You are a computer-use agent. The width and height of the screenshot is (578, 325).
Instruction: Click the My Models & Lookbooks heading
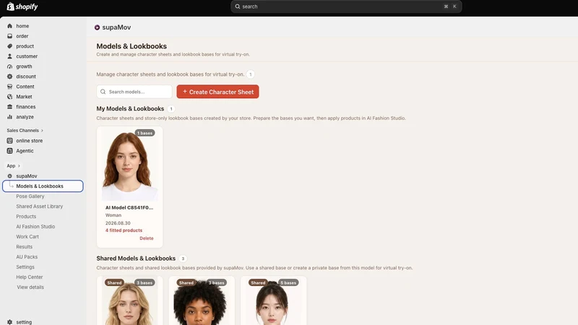pyautogui.click(x=130, y=109)
